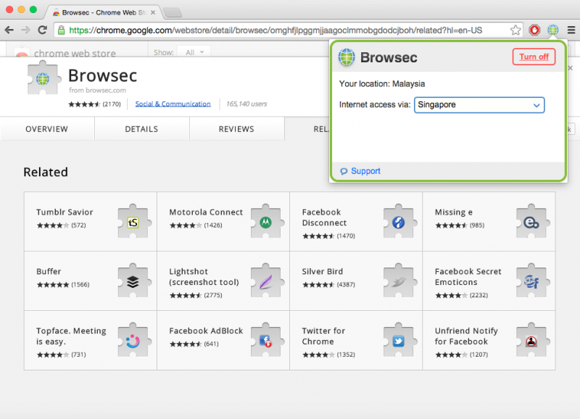Reload the current page
This screenshot has height=419, width=580.
[x=43, y=30]
